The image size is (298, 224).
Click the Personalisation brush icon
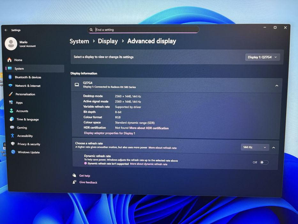pos(11,94)
